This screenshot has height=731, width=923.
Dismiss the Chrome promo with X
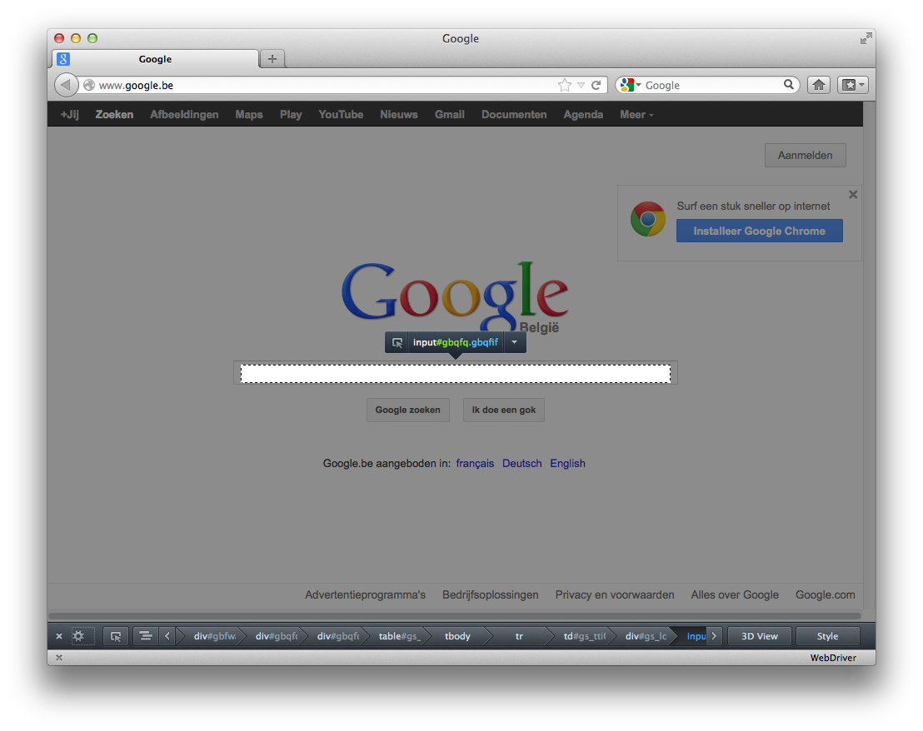[x=853, y=195]
